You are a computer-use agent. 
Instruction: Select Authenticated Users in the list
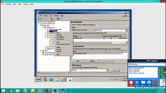coord(80,53)
